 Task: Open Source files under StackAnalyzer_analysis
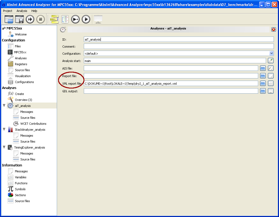click(24, 141)
